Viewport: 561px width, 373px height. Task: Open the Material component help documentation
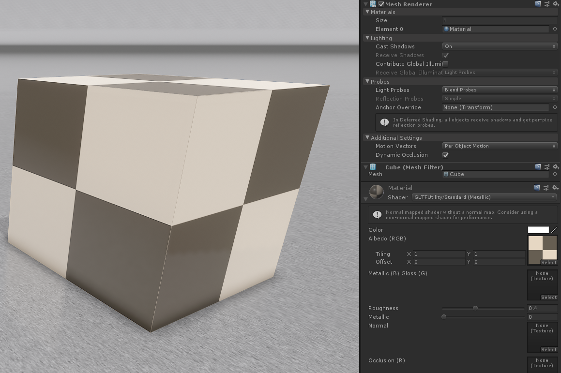(x=538, y=188)
